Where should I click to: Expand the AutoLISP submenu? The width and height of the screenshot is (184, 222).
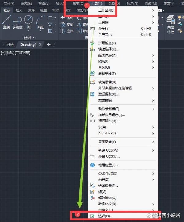tap(107, 133)
